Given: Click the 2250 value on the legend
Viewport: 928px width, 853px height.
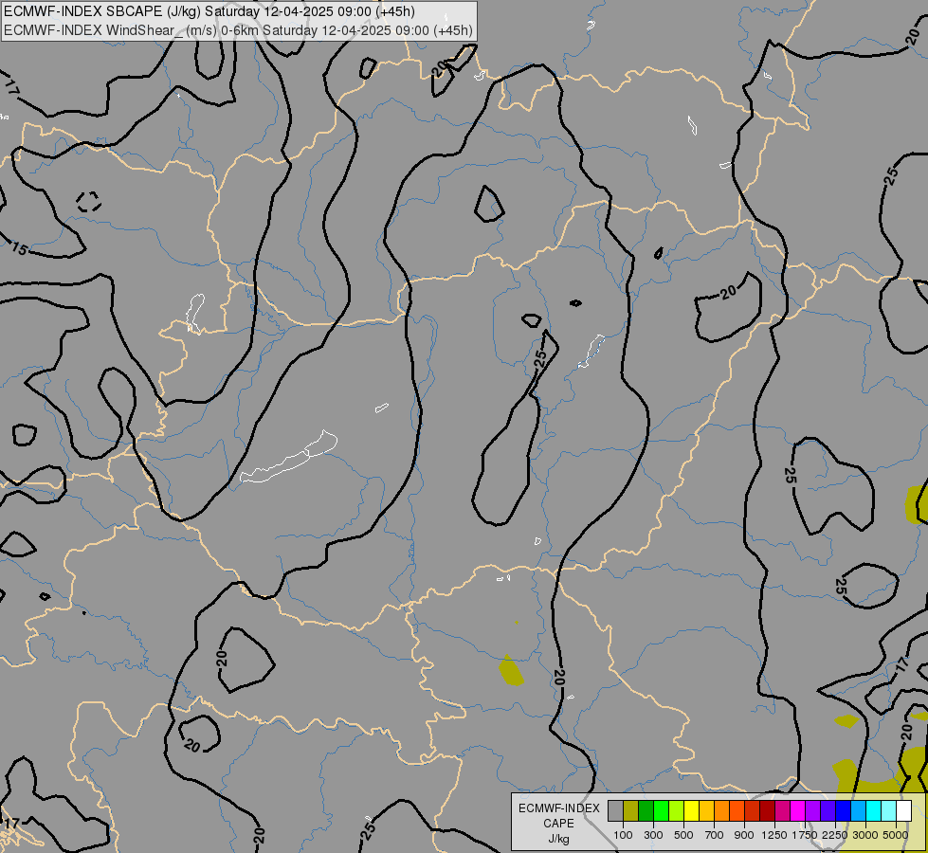Looking at the screenshot, I should (x=835, y=835).
